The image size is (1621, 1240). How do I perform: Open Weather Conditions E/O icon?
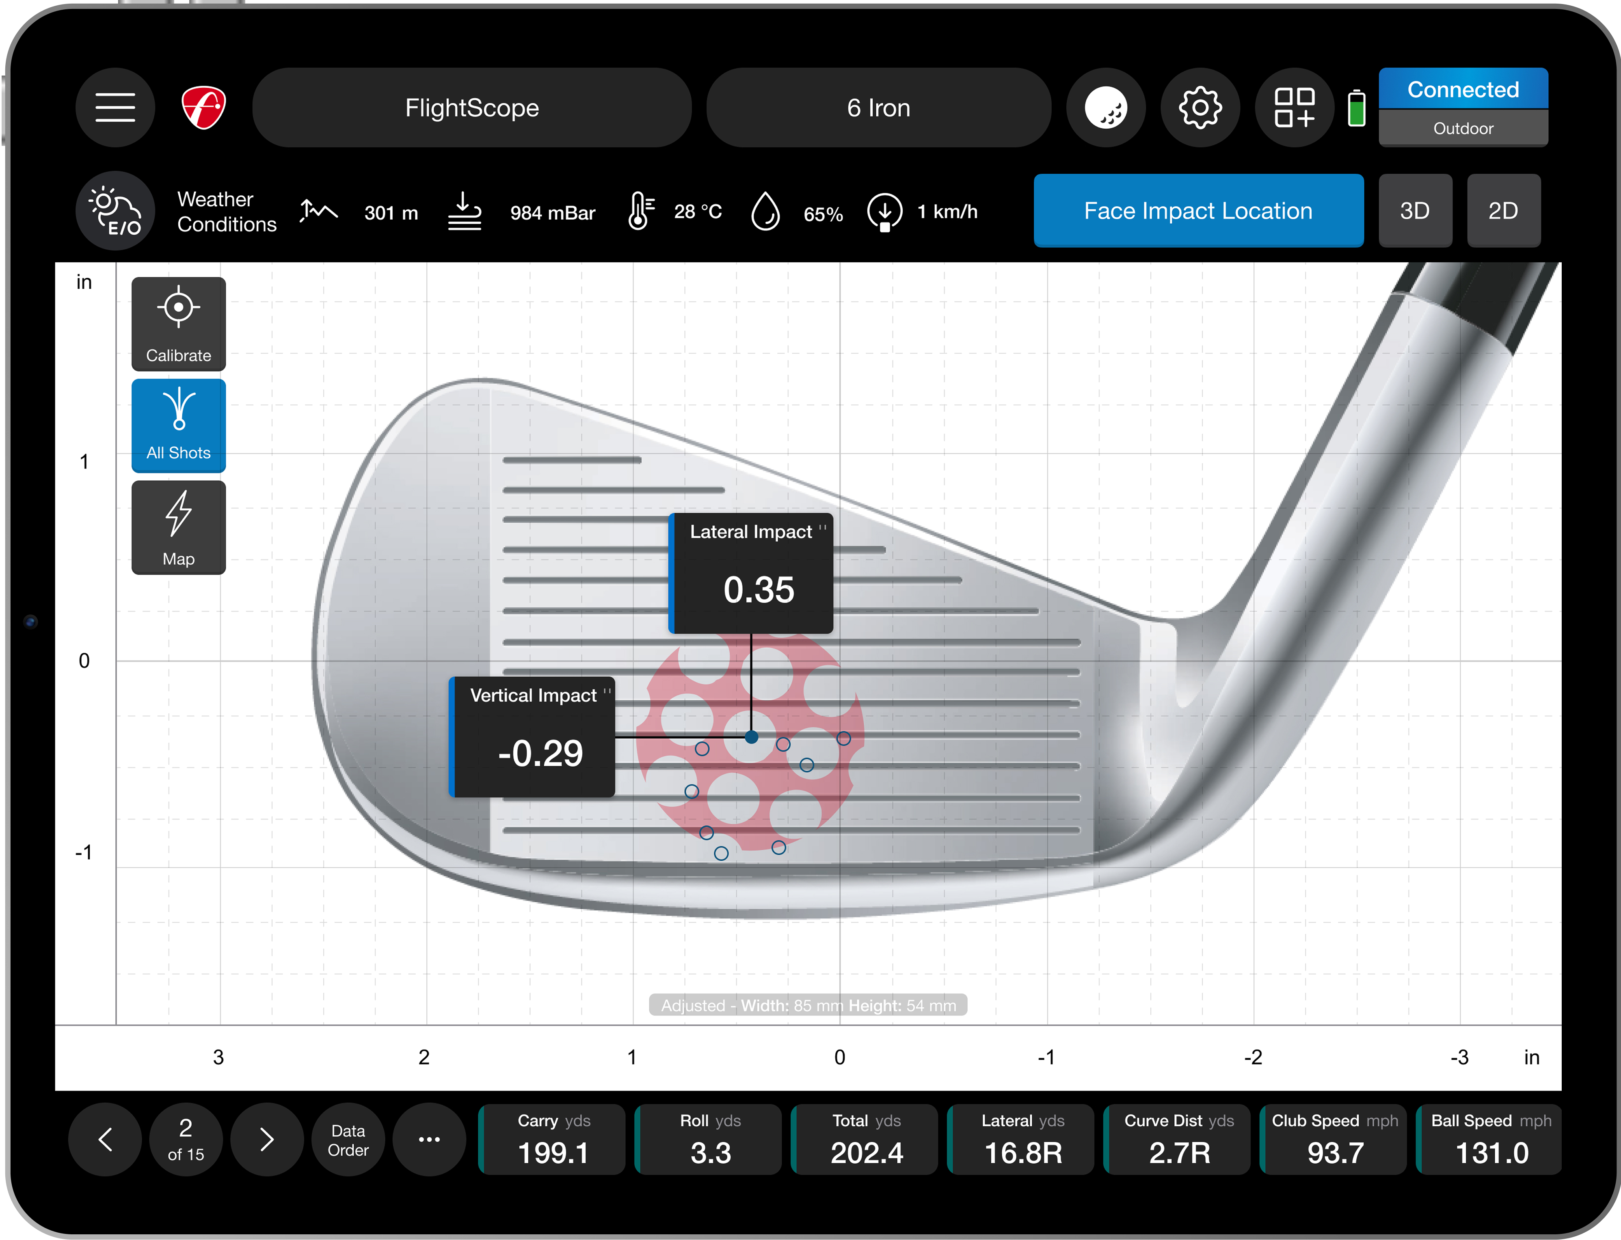click(x=115, y=211)
